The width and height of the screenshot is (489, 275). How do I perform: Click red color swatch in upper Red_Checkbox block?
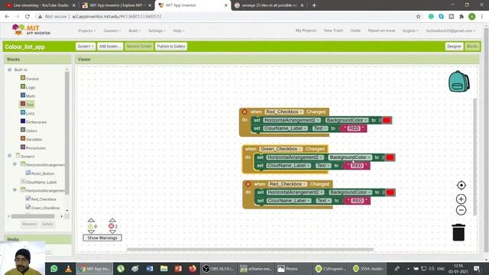tap(387, 120)
